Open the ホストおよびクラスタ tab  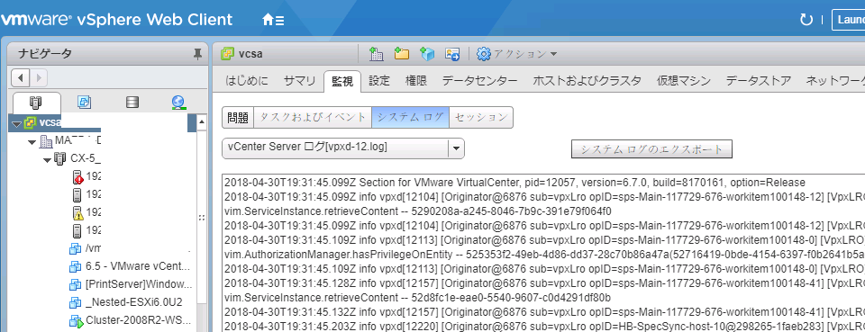(x=587, y=81)
